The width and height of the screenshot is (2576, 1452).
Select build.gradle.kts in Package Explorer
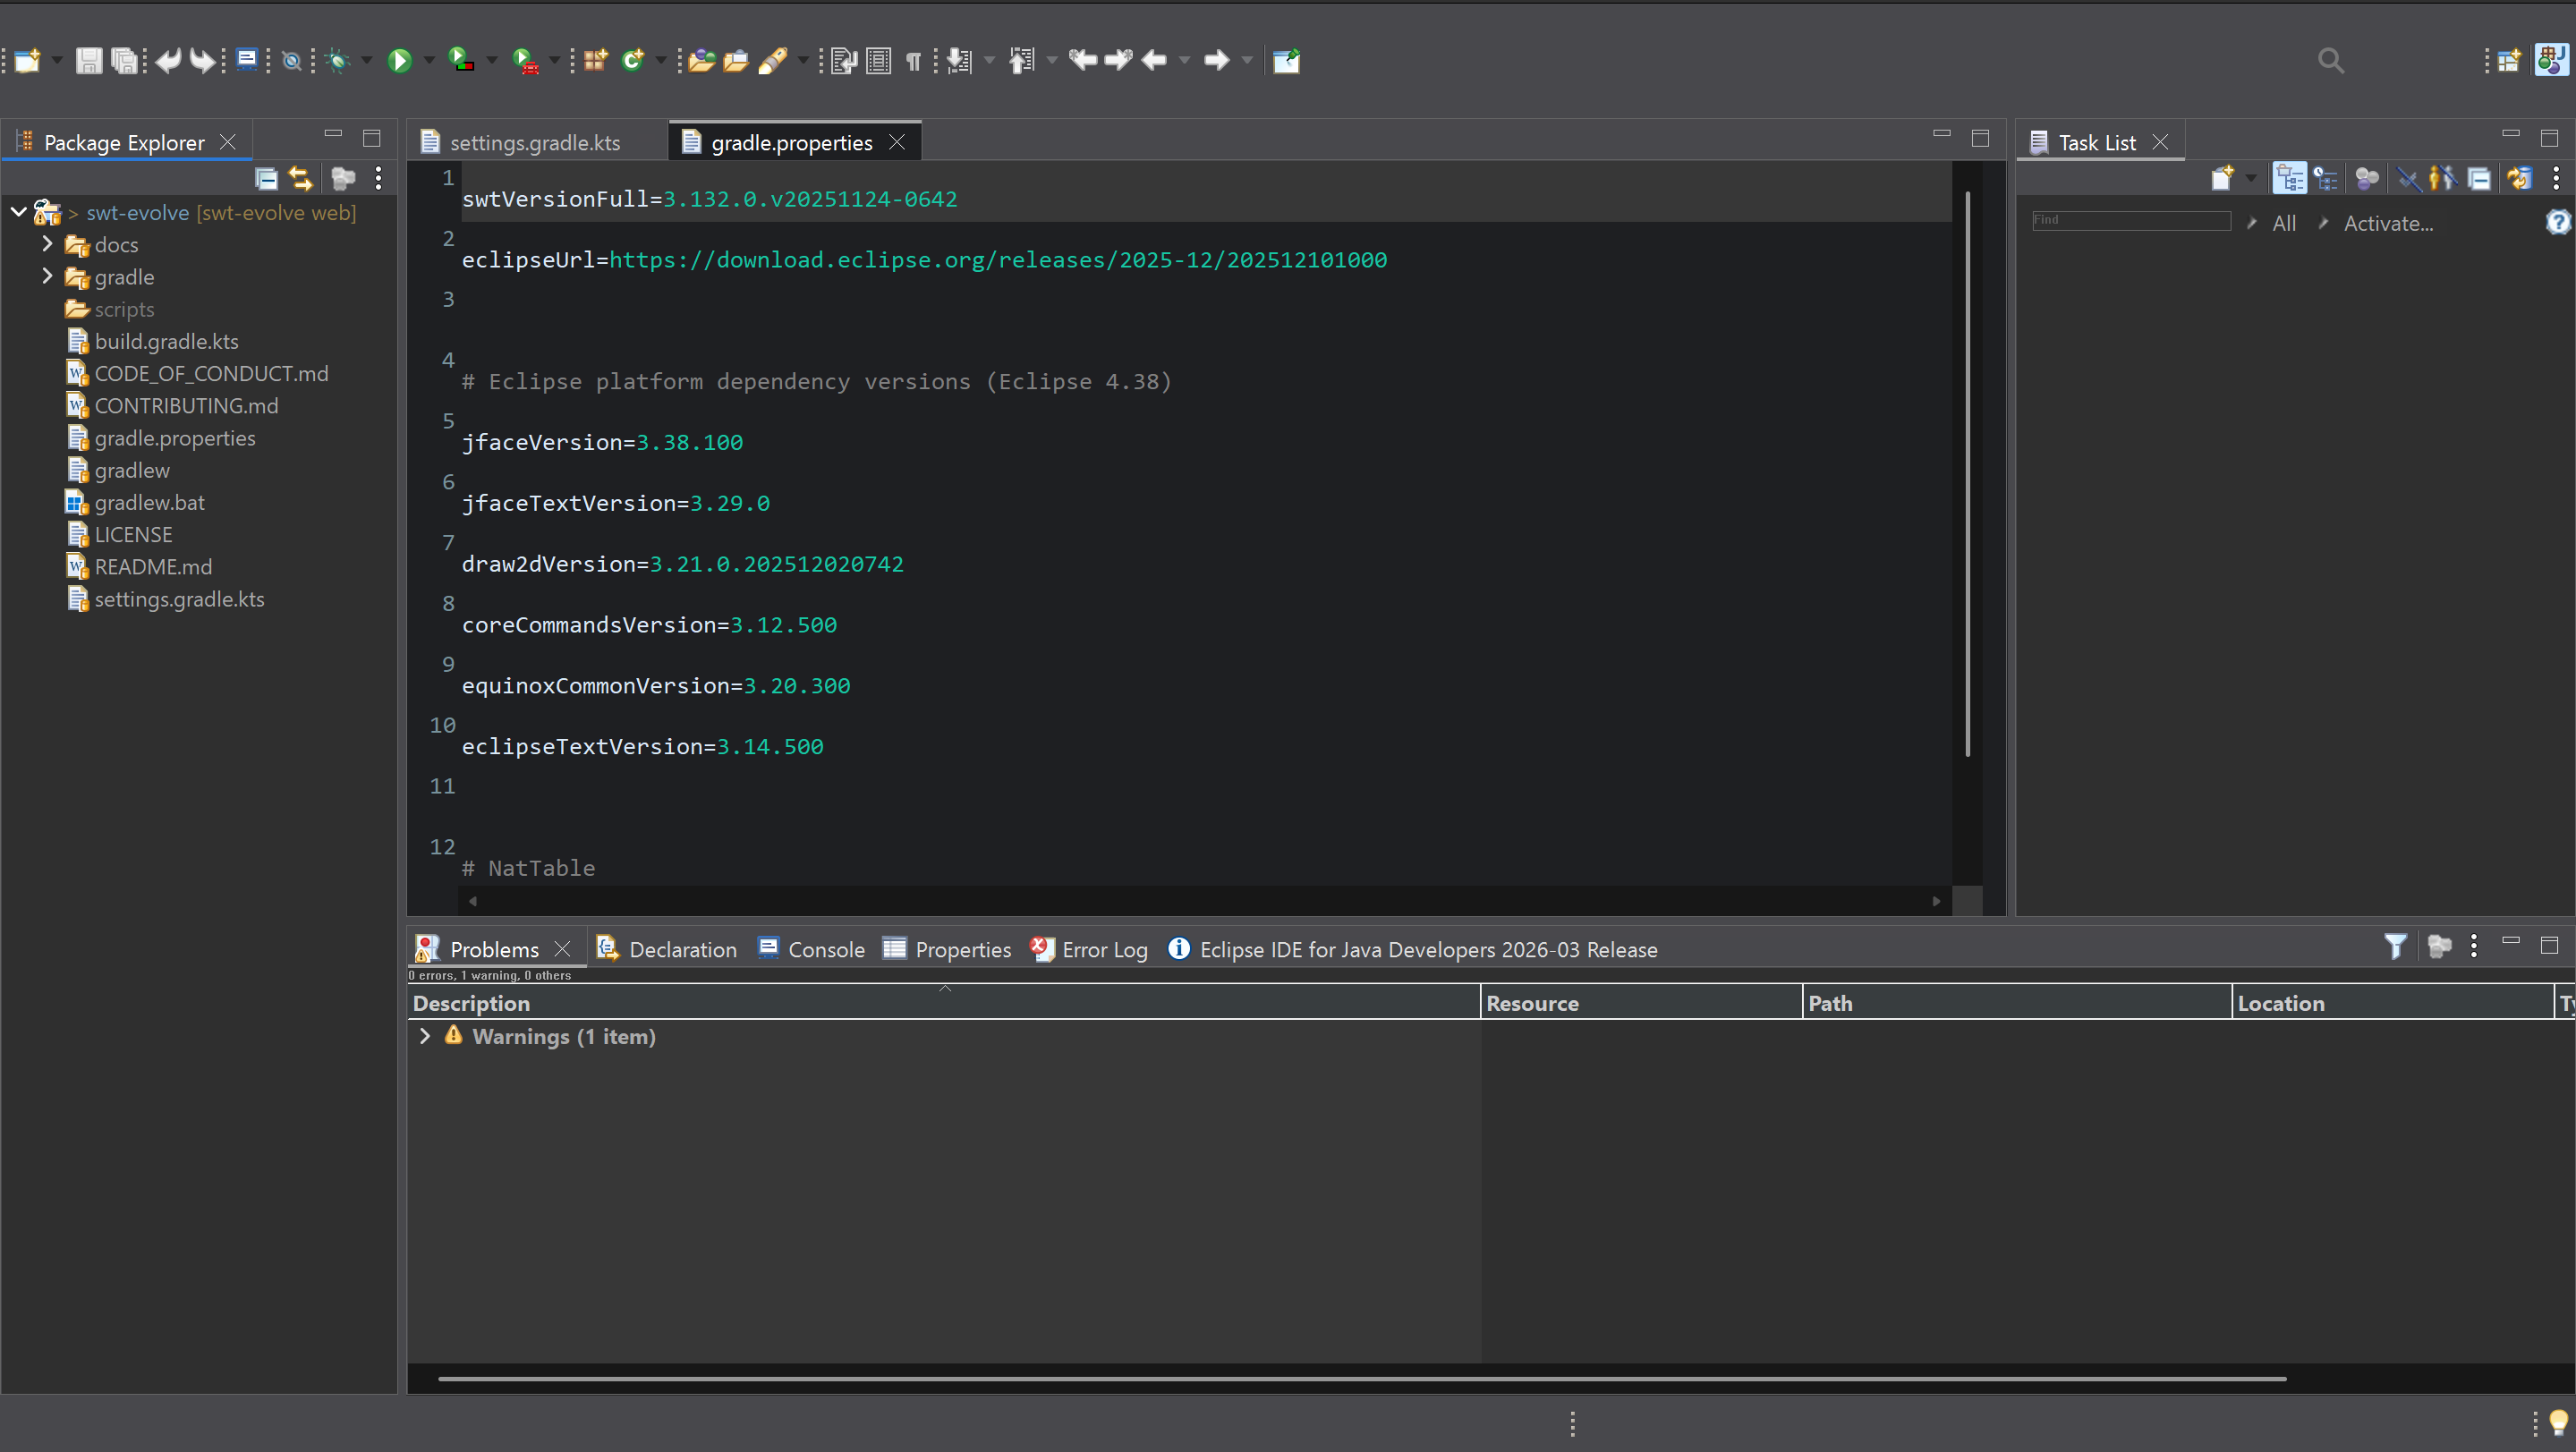point(166,341)
